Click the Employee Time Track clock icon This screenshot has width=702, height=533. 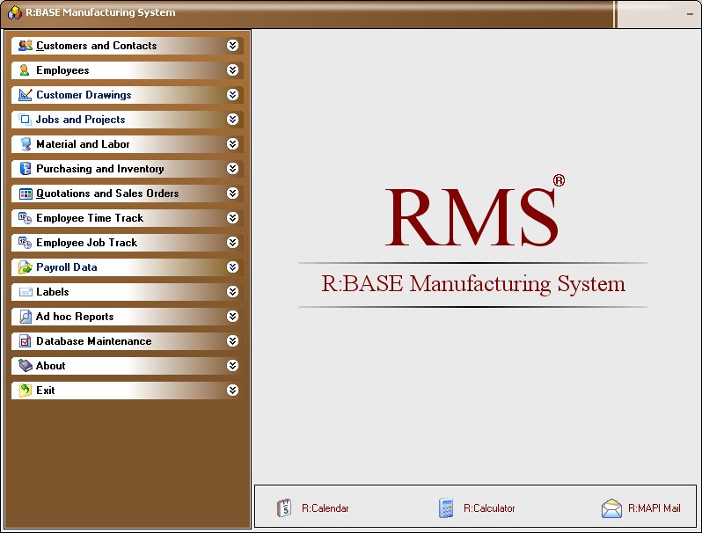pos(25,218)
